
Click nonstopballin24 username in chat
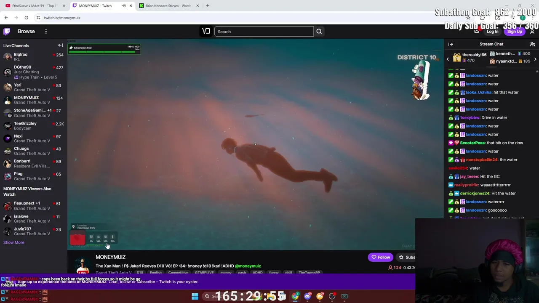[x=481, y=159]
